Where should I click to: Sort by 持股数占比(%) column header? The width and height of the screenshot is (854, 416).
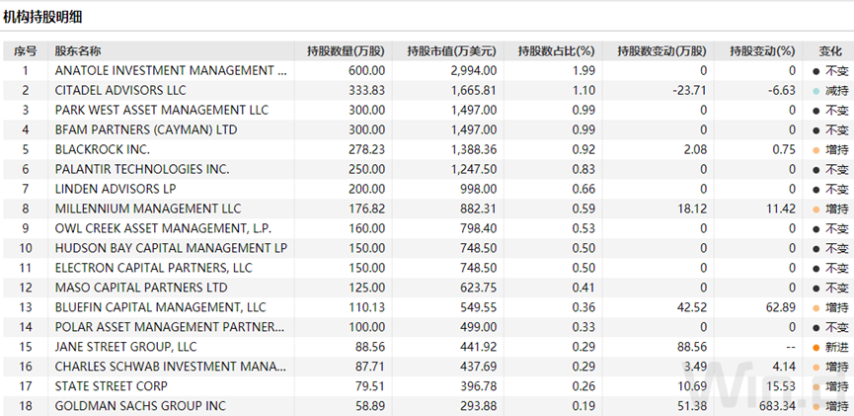(556, 51)
